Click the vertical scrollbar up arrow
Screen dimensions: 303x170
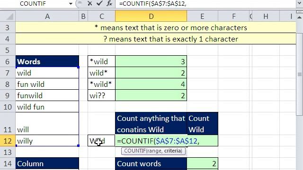299,17
